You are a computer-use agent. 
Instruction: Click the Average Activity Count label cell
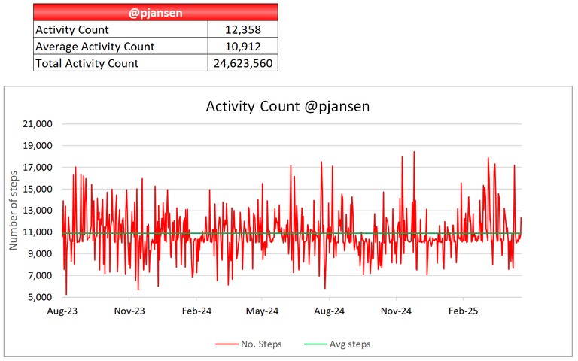[120, 46]
